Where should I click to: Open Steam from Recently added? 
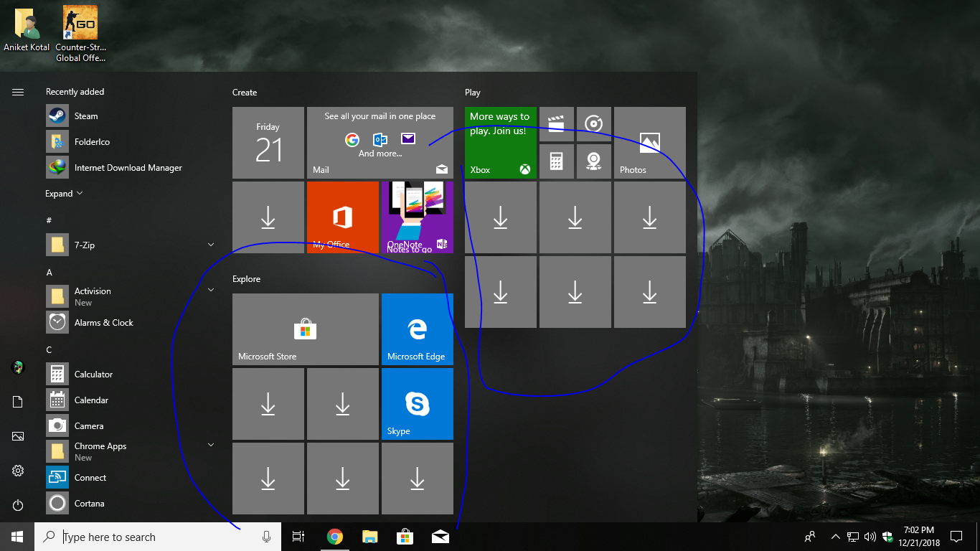click(129, 116)
